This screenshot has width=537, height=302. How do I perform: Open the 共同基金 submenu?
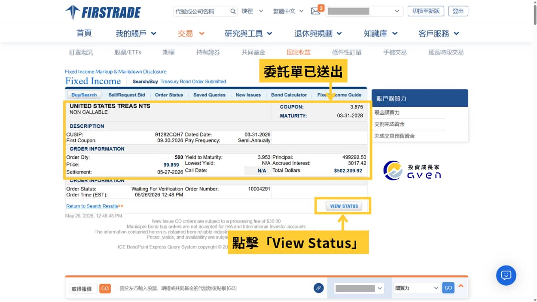(x=253, y=52)
